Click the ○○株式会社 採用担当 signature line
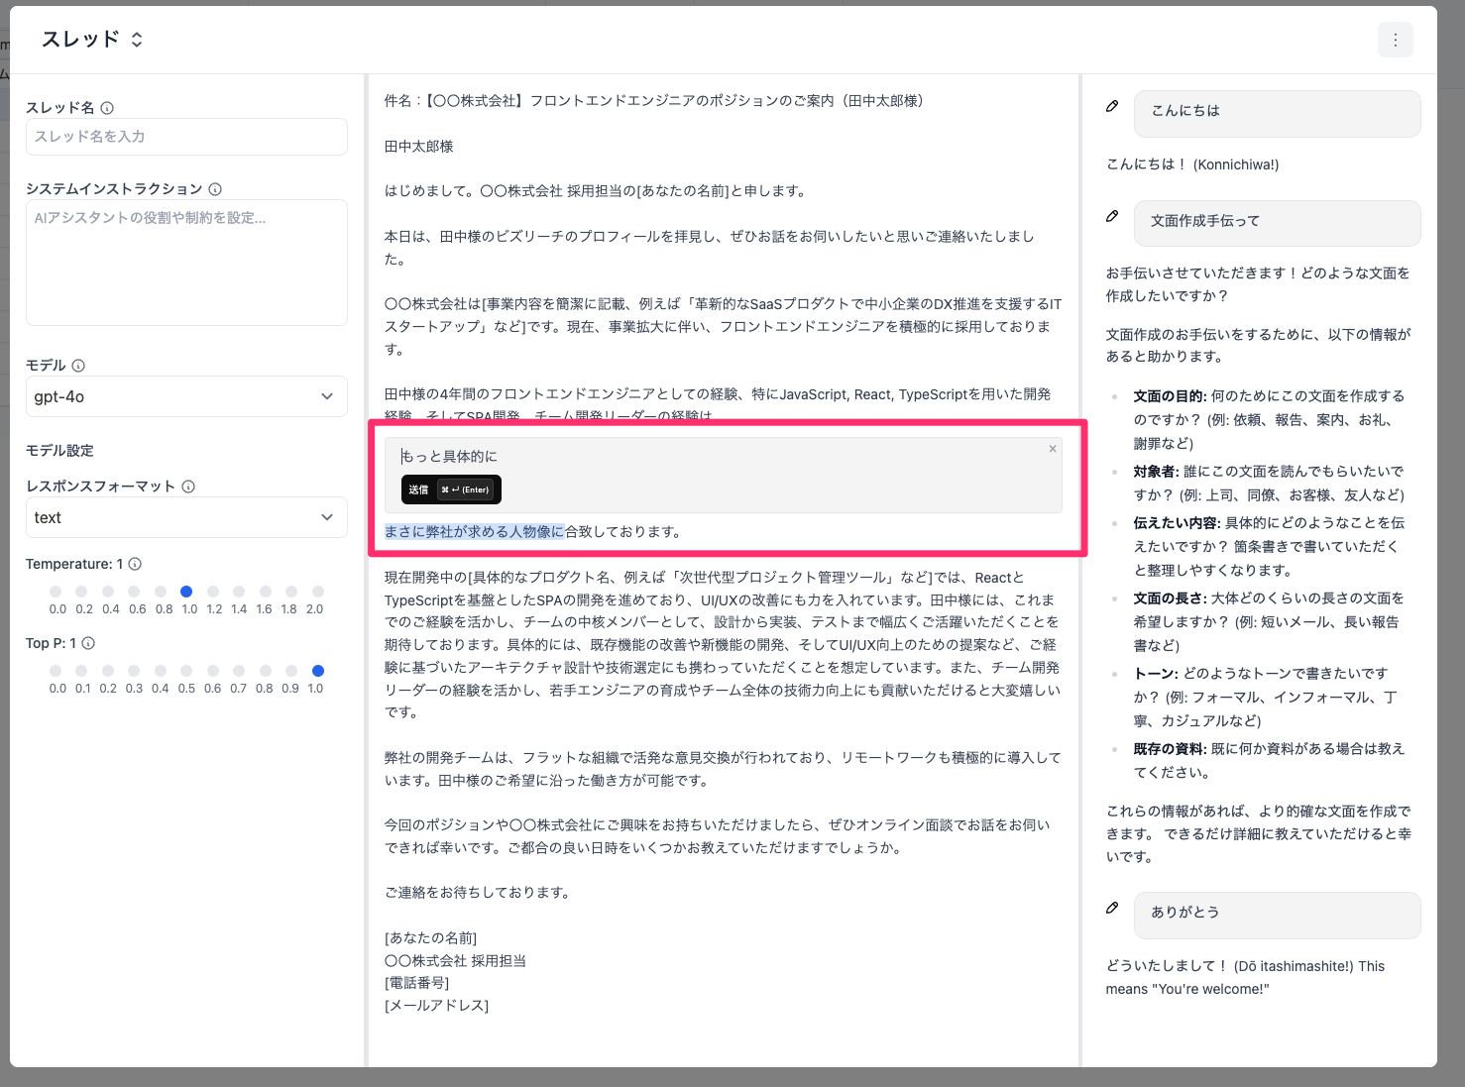Screen dimensions: 1465x1087 pyautogui.click(x=456, y=961)
